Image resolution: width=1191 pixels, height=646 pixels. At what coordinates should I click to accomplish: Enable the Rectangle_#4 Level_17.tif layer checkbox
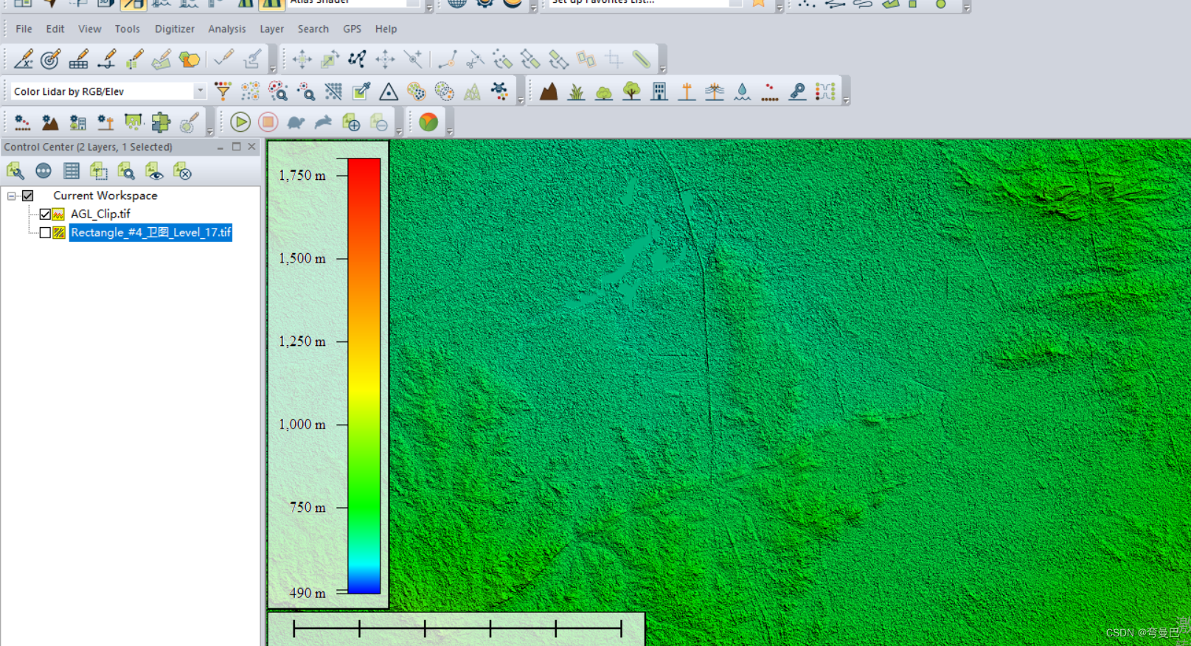(45, 232)
